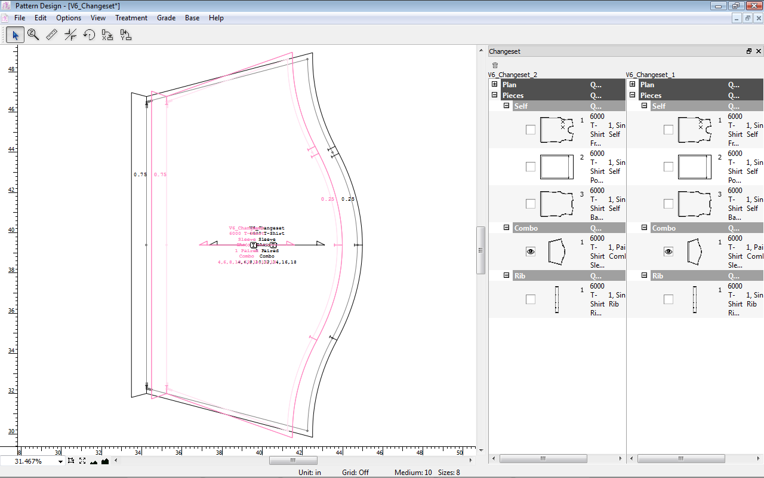Click the Pieces header in Changeset_1
The height and width of the screenshot is (478, 764).
(x=651, y=96)
